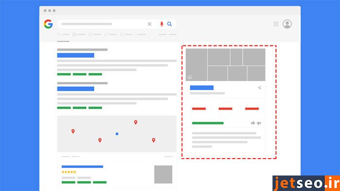Click the topmost red map pin
Screen dimensions: 340x191
[x=136, y=123]
